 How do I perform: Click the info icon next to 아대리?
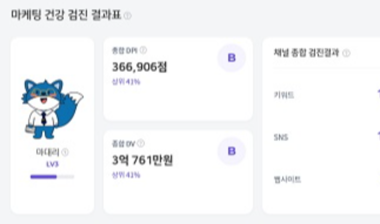(x=65, y=152)
